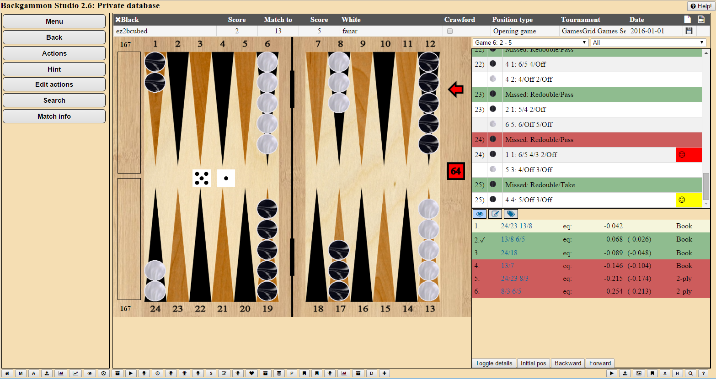The image size is (716, 379).
Task: Click the magnifier search icon at bottom right
Action: pos(690,374)
